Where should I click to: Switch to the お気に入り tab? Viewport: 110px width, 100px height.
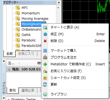click(26, 54)
